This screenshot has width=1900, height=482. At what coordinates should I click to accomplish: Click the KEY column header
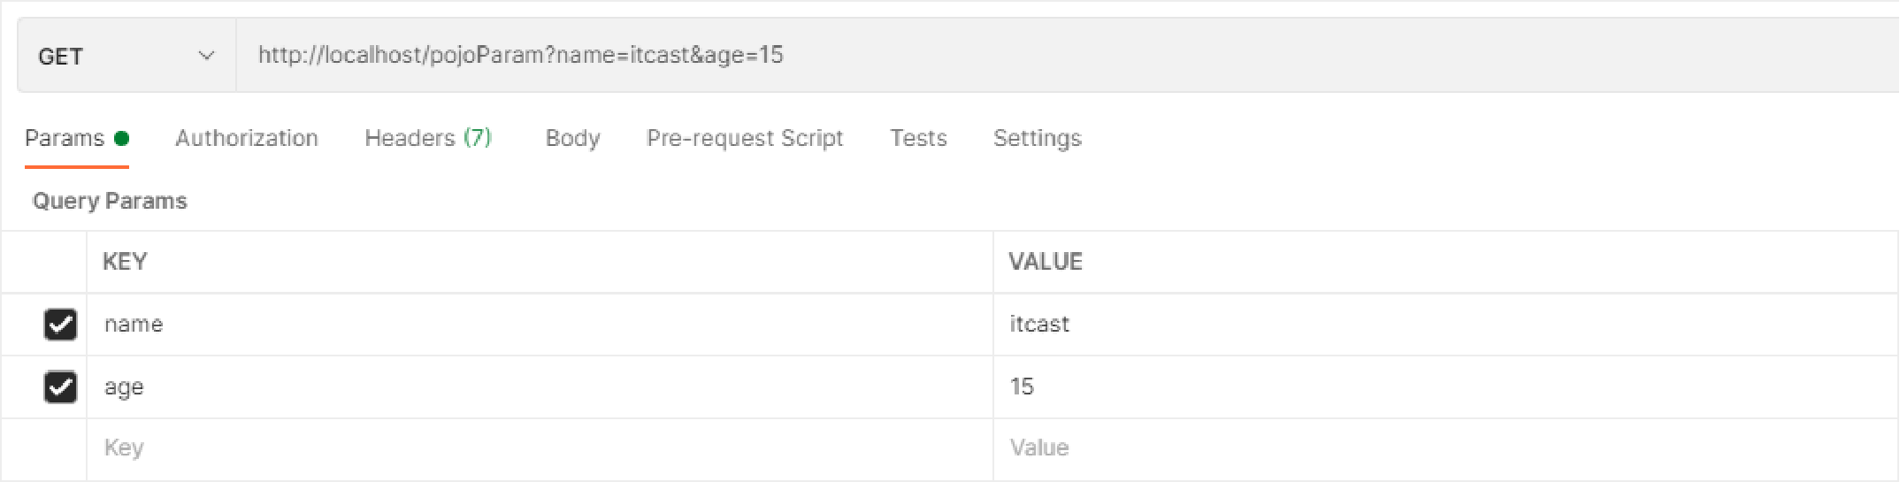125,262
